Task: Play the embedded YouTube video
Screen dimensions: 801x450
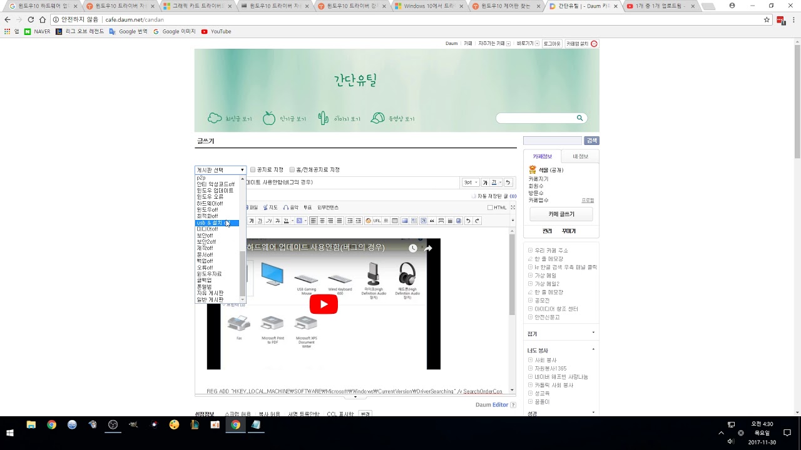Action: pos(324,304)
